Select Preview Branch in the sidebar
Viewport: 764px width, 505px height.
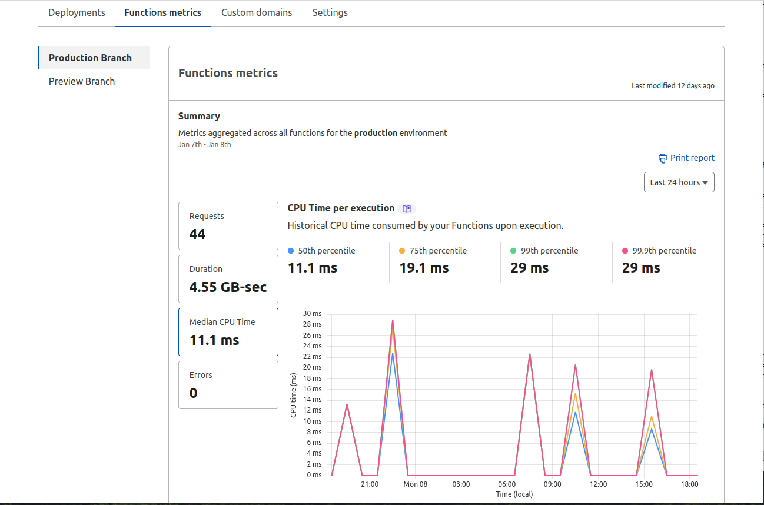click(x=81, y=81)
